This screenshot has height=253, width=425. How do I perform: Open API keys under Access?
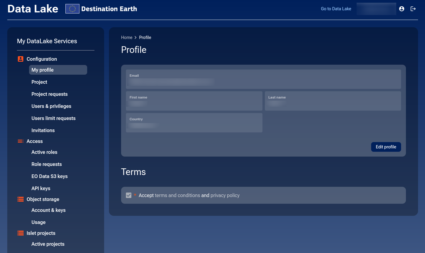tap(41, 188)
